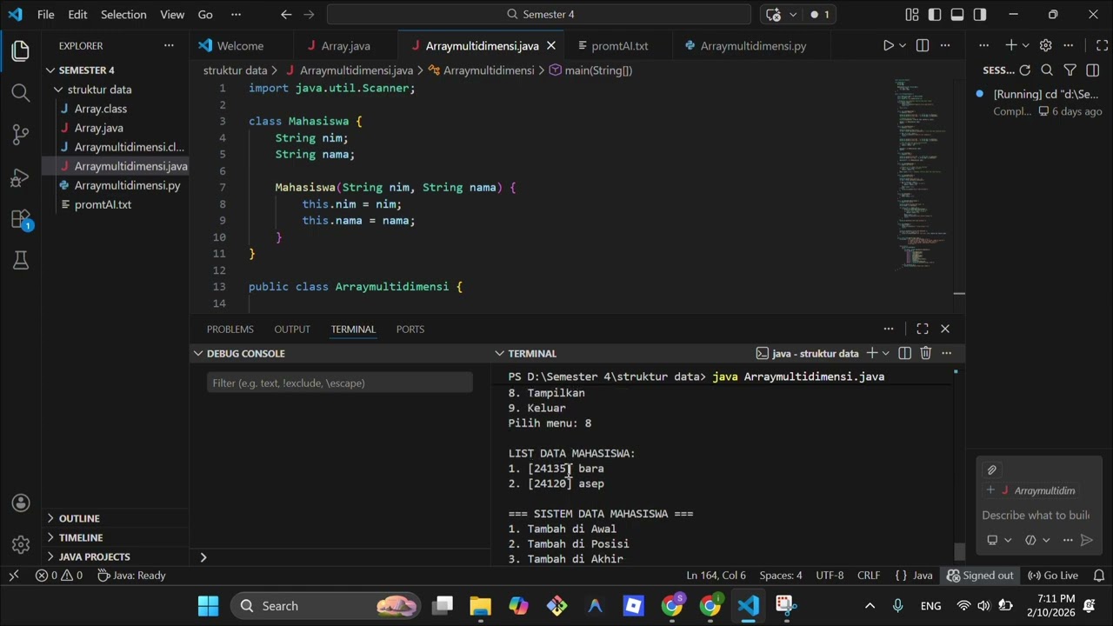Open the Extensions view with update badge
The width and height of the screenshot is (1113, 626).
click(21, 219)
